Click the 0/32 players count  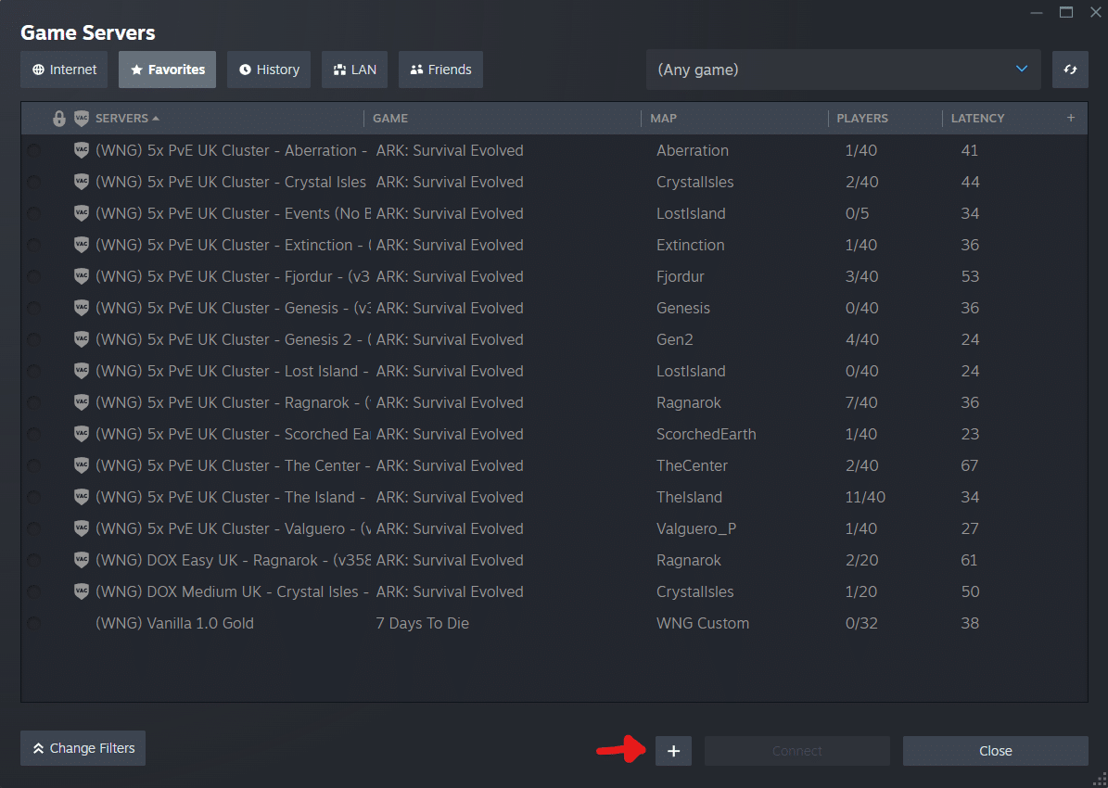tap(861, 623)
